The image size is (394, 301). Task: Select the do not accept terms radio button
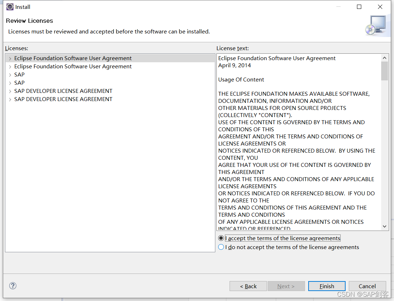(221, 247)
